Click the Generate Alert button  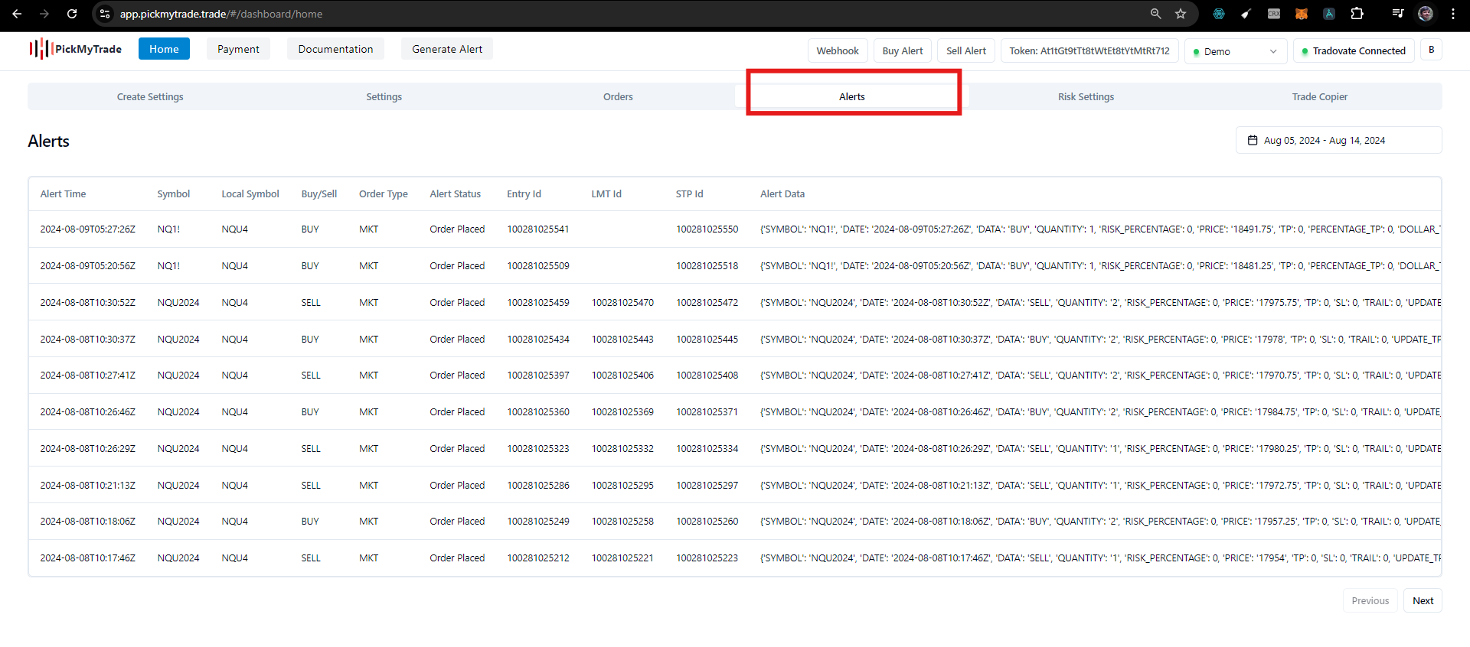click(x=447, y=49)
